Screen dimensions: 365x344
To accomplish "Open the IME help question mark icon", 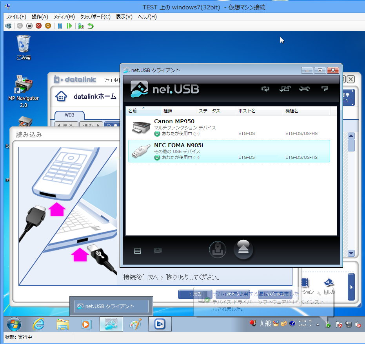I will tap(292, 324).
